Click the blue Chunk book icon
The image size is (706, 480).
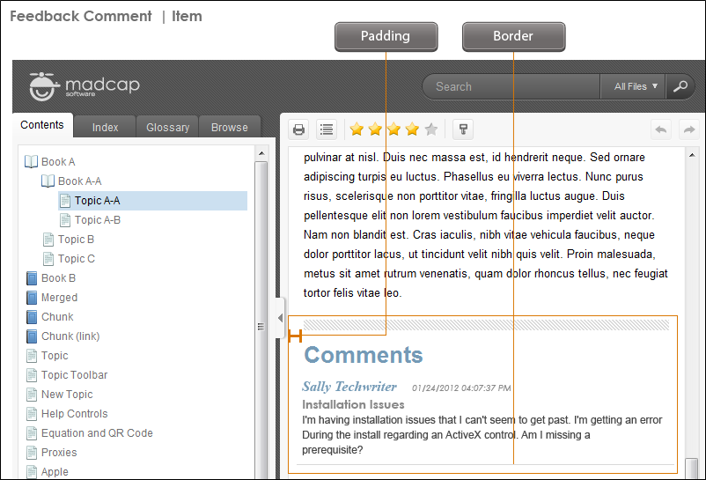(x=32, y=317)
